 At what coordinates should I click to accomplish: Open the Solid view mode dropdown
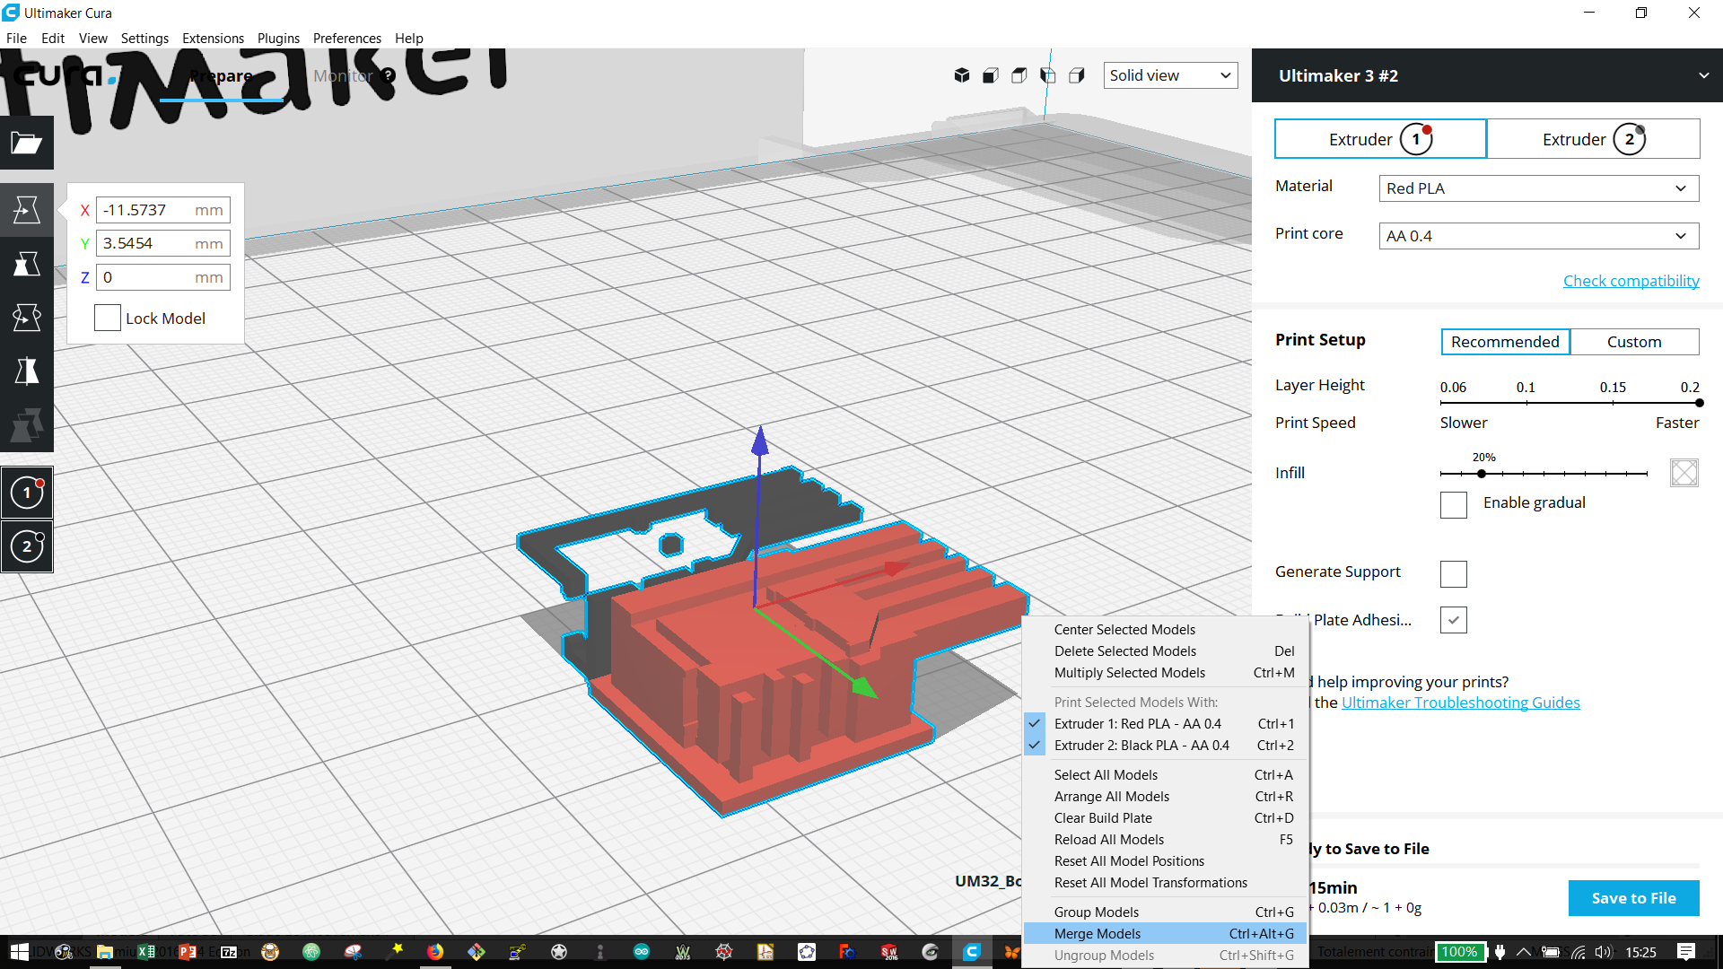click(x=1170, y=75)
